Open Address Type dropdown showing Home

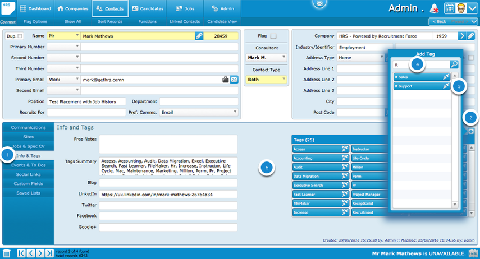coord(360,58)
